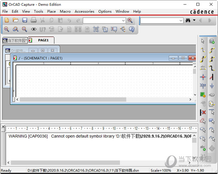
Task: Click the binoculars search icon
Action: [188, 21]
